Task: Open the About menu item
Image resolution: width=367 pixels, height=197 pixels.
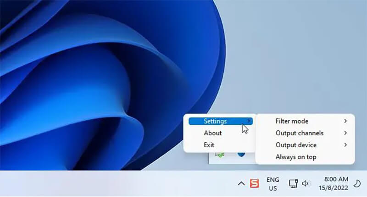Action: 213,133
